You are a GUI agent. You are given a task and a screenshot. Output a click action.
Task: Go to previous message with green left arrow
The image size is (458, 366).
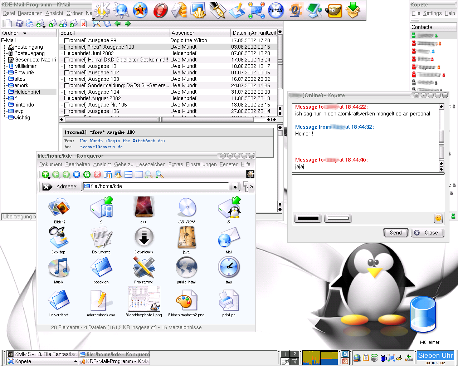click(118, 24)
